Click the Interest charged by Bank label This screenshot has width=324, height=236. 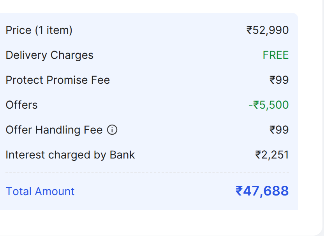click(70, 155)
